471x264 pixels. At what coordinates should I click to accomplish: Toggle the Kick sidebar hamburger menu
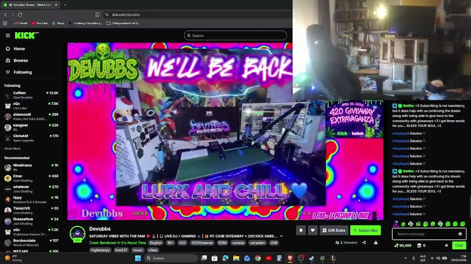click(8, 36)
